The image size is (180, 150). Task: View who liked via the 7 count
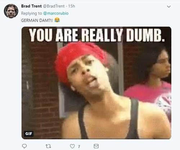click(x=79, y=146)
